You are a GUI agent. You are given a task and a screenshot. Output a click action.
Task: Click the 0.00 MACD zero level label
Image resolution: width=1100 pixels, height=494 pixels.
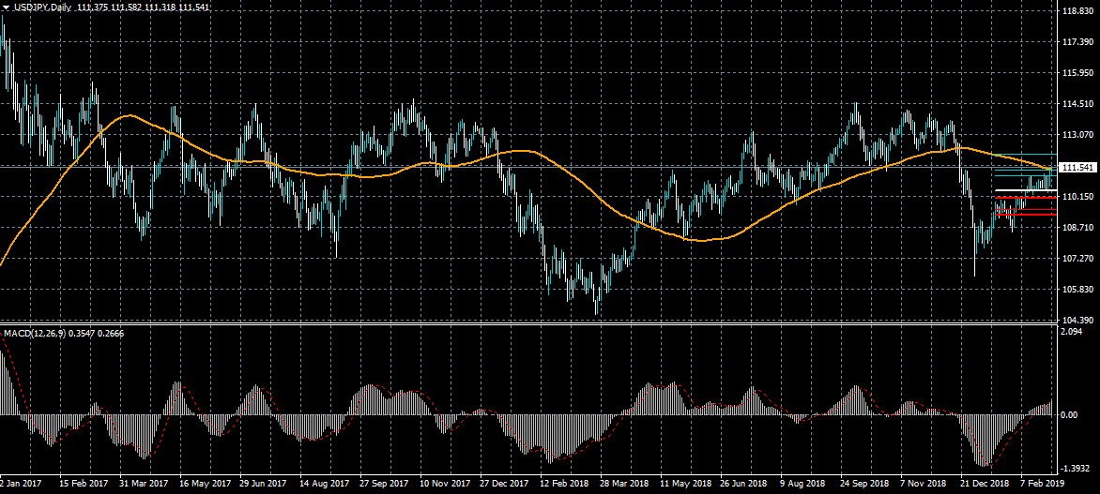point(1069,414)
